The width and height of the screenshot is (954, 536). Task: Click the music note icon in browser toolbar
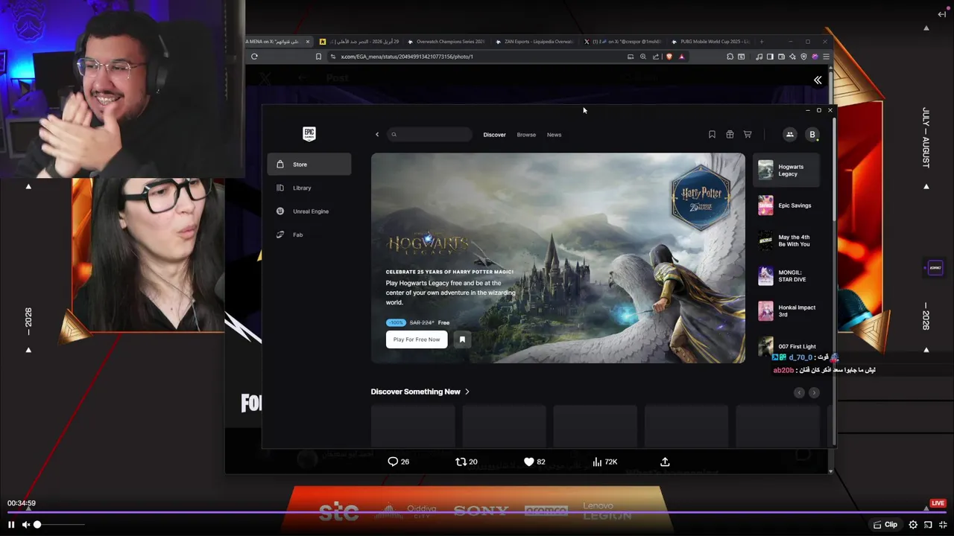click(759, 57)
